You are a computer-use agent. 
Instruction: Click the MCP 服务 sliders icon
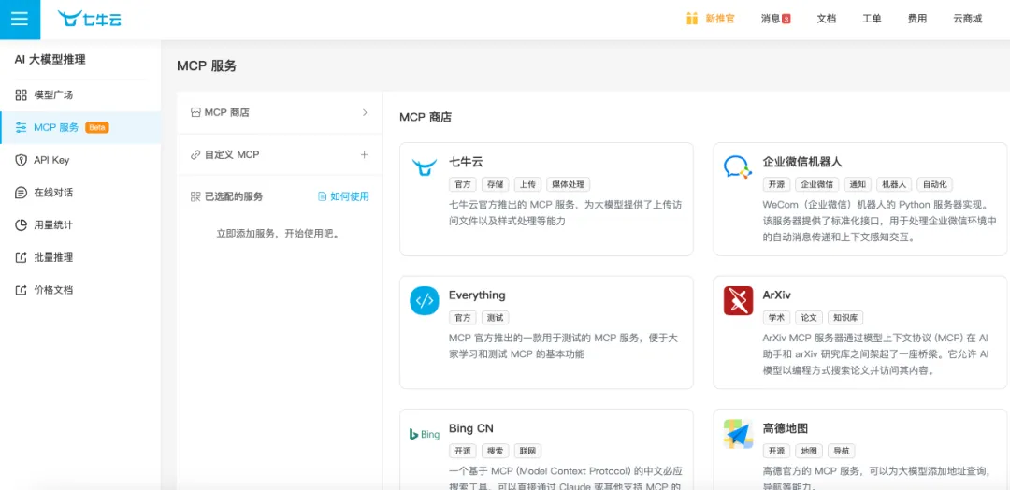coord(22,127)
